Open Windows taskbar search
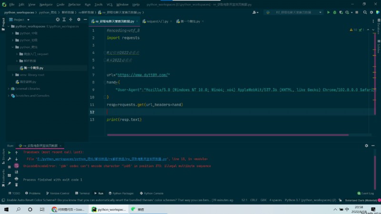 coord(18,209)
